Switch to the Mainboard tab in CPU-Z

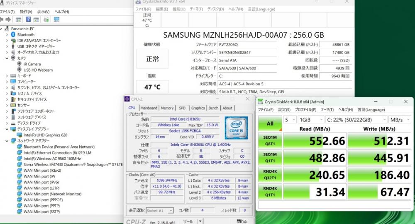pos(149,108)
